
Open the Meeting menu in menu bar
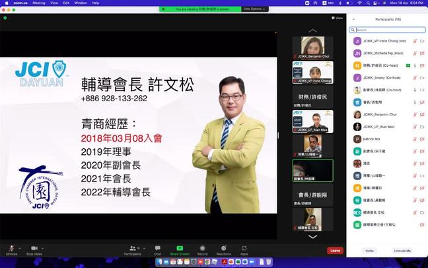pos(39,3)
